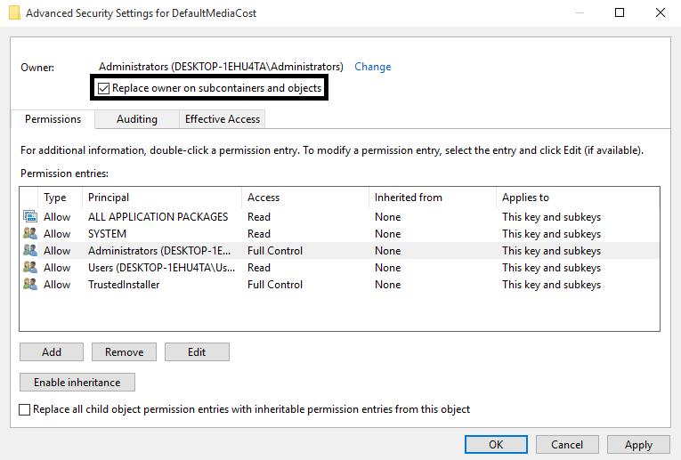The height and width of the screenshot is (460, 681).
Task: Apply the security settings changes
Action: pyautogui.click(x=638, y=445)
